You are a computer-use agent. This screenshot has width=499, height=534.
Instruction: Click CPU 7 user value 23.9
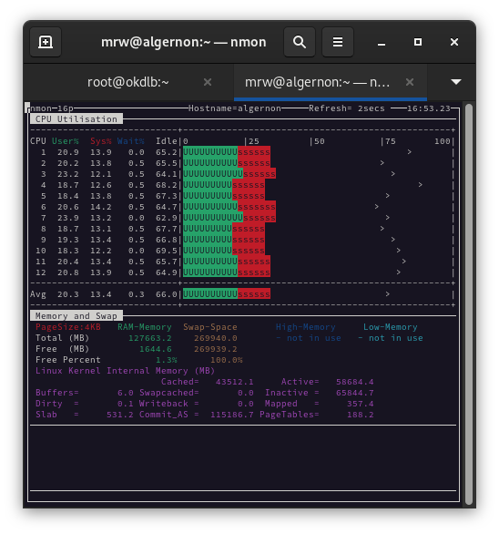click(68, 218)
